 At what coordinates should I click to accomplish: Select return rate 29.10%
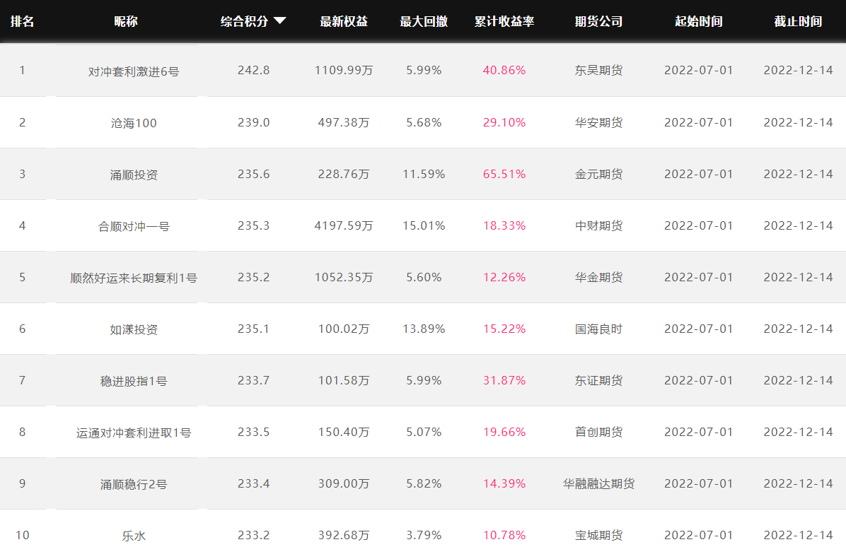(504, 122)
